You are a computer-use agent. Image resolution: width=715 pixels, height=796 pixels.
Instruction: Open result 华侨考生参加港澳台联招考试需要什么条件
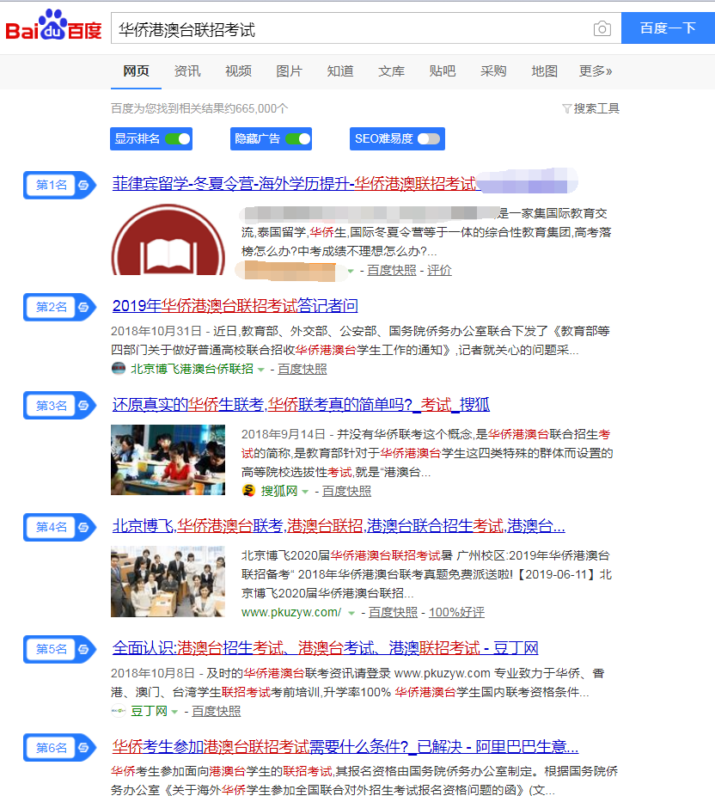tap(345, 746)
